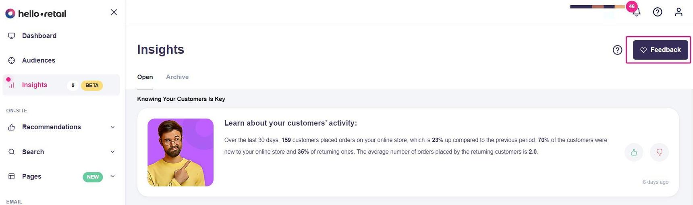Click the Search magnifier sidebar icon

tap(12, 152)
